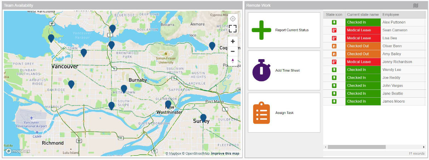Open the Improve this map link
The height and width of the screenshot is (160, 429).
pyautogui.click(x=225, y=154)
